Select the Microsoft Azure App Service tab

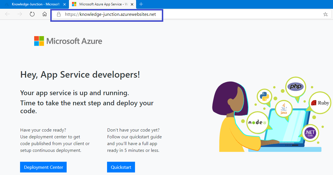pyautogui.click(x=103, y=4)
